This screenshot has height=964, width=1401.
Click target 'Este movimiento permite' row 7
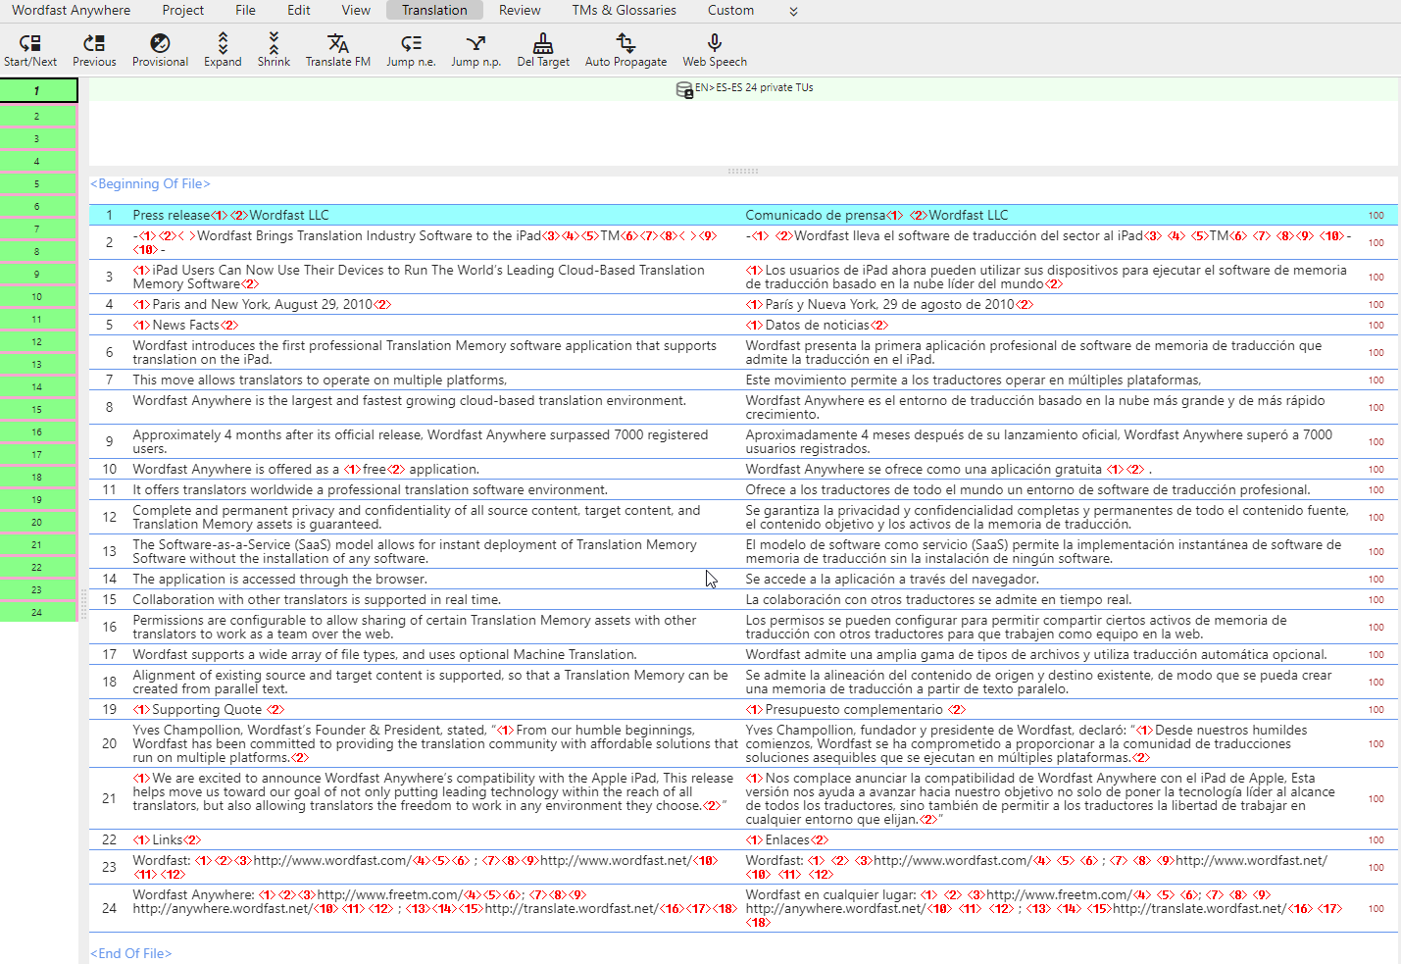973,380
